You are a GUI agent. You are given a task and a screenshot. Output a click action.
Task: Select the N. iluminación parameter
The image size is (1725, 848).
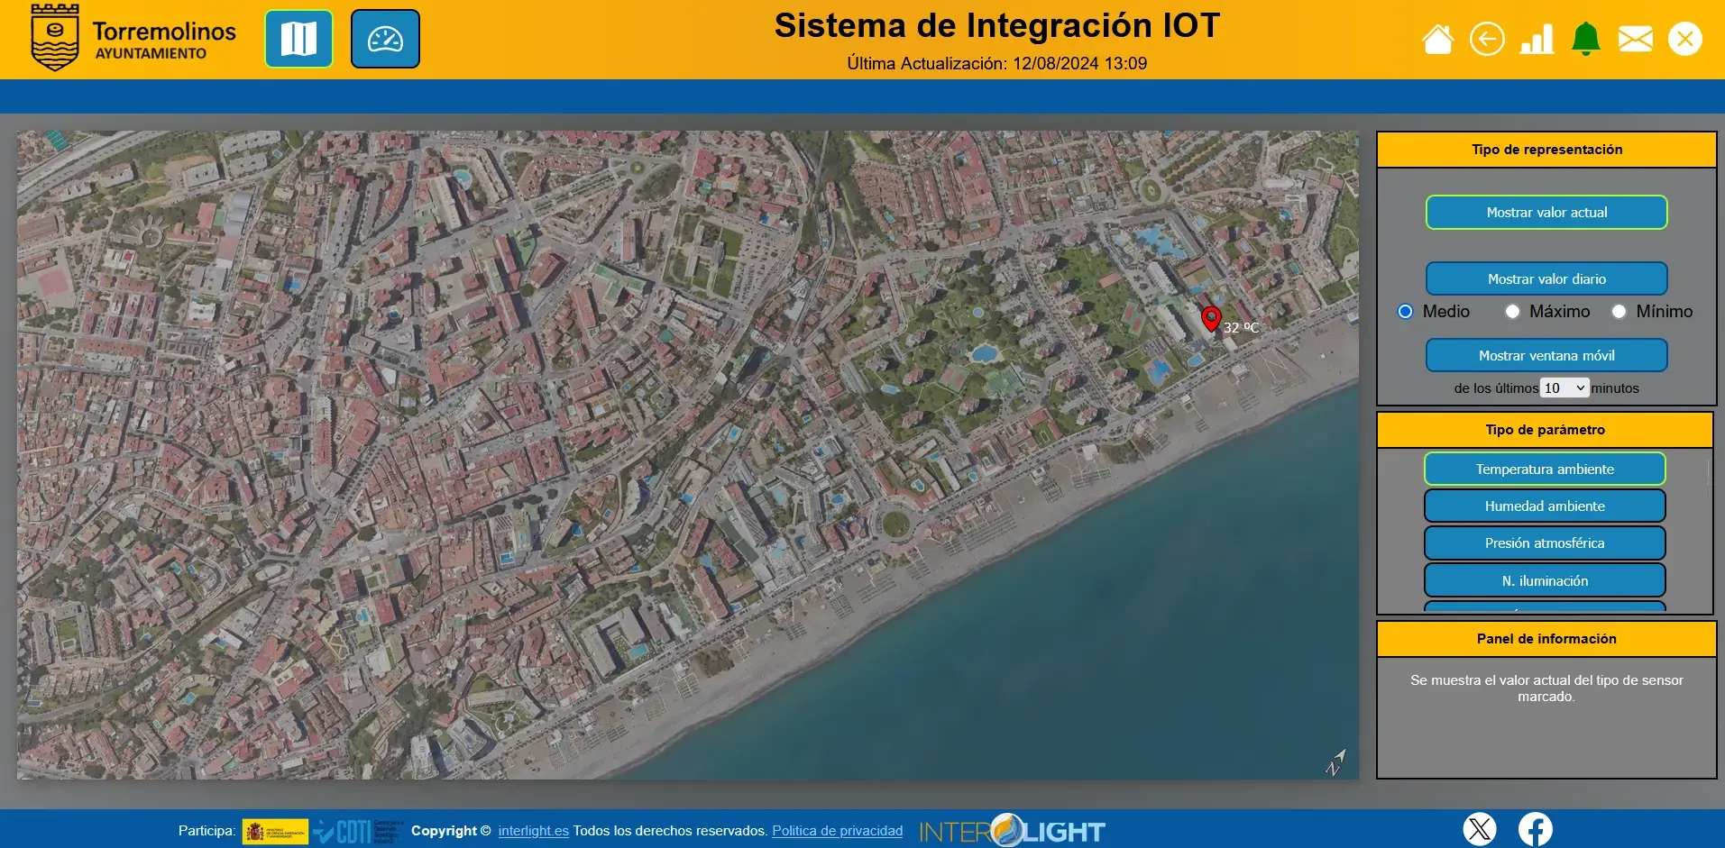click(x=1545, y=579)
